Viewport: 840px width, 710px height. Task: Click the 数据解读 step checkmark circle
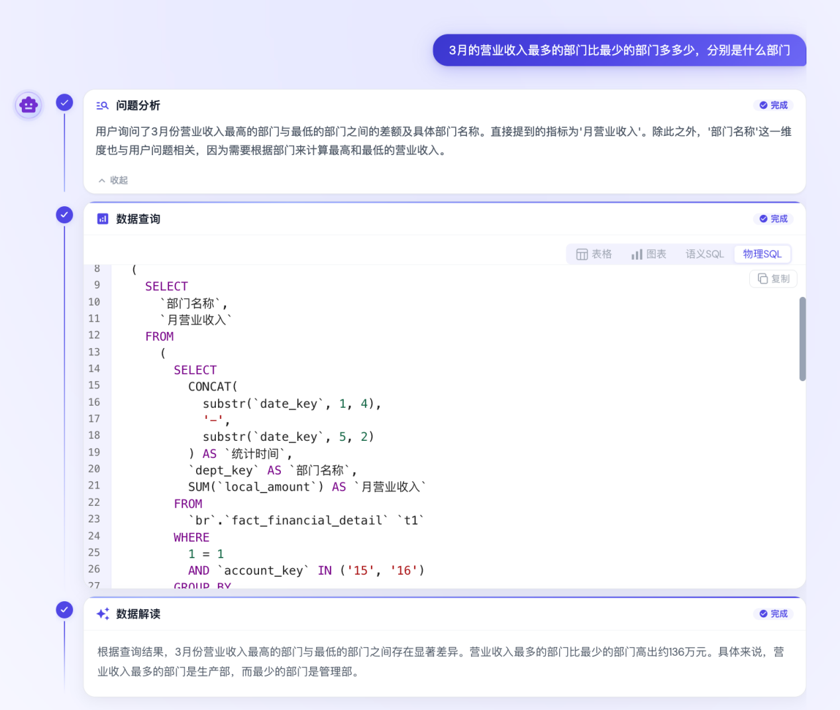[64, 610]
